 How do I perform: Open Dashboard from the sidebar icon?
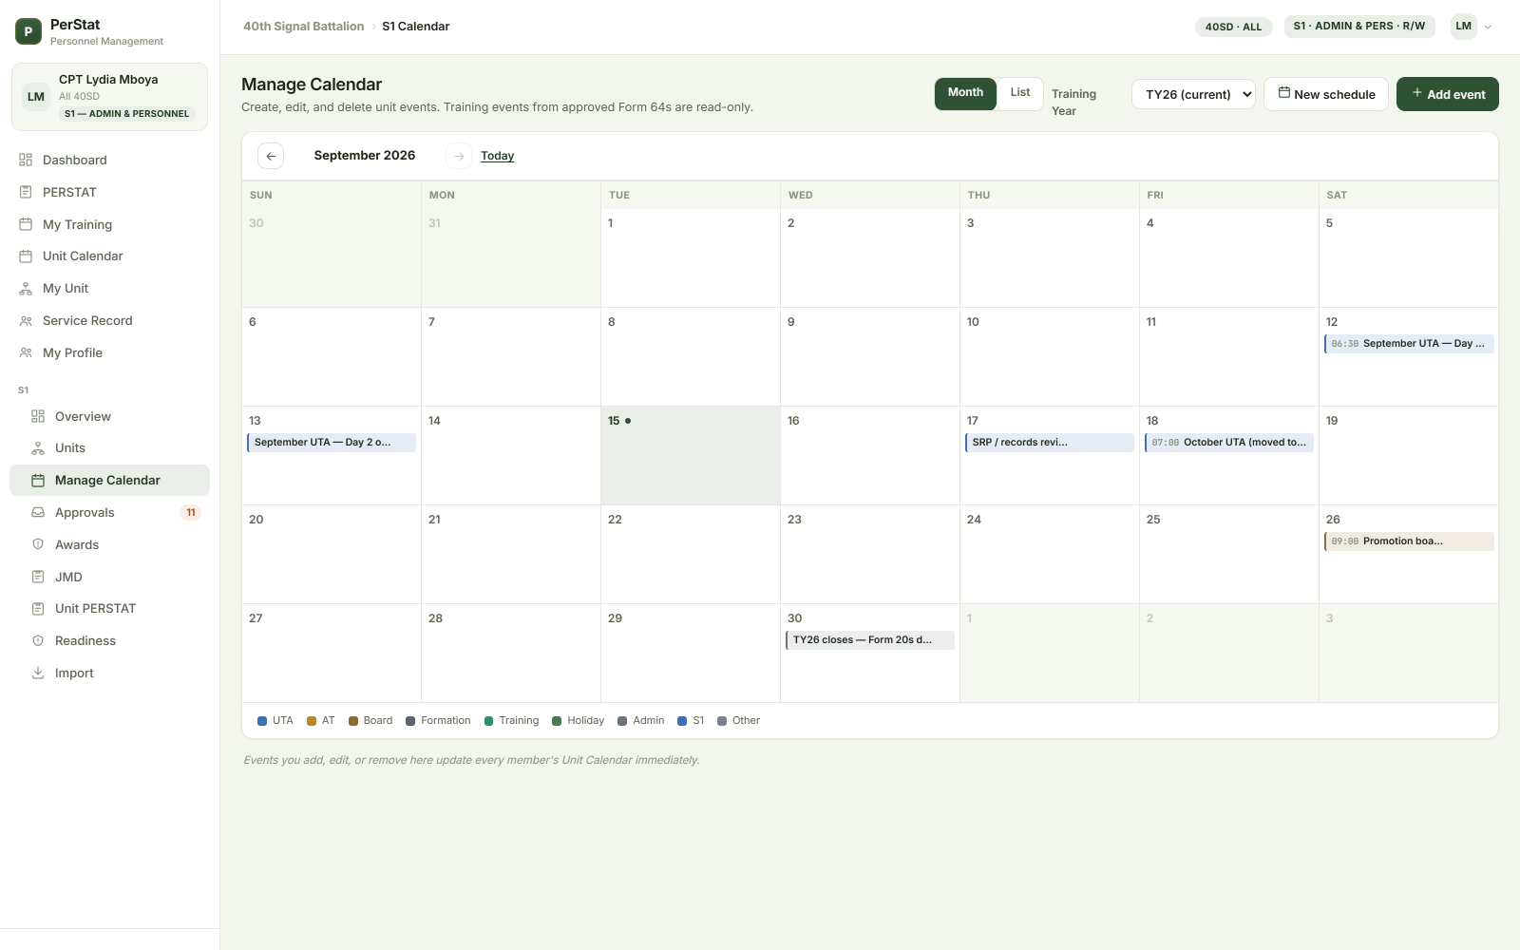(x=26, y=160)
